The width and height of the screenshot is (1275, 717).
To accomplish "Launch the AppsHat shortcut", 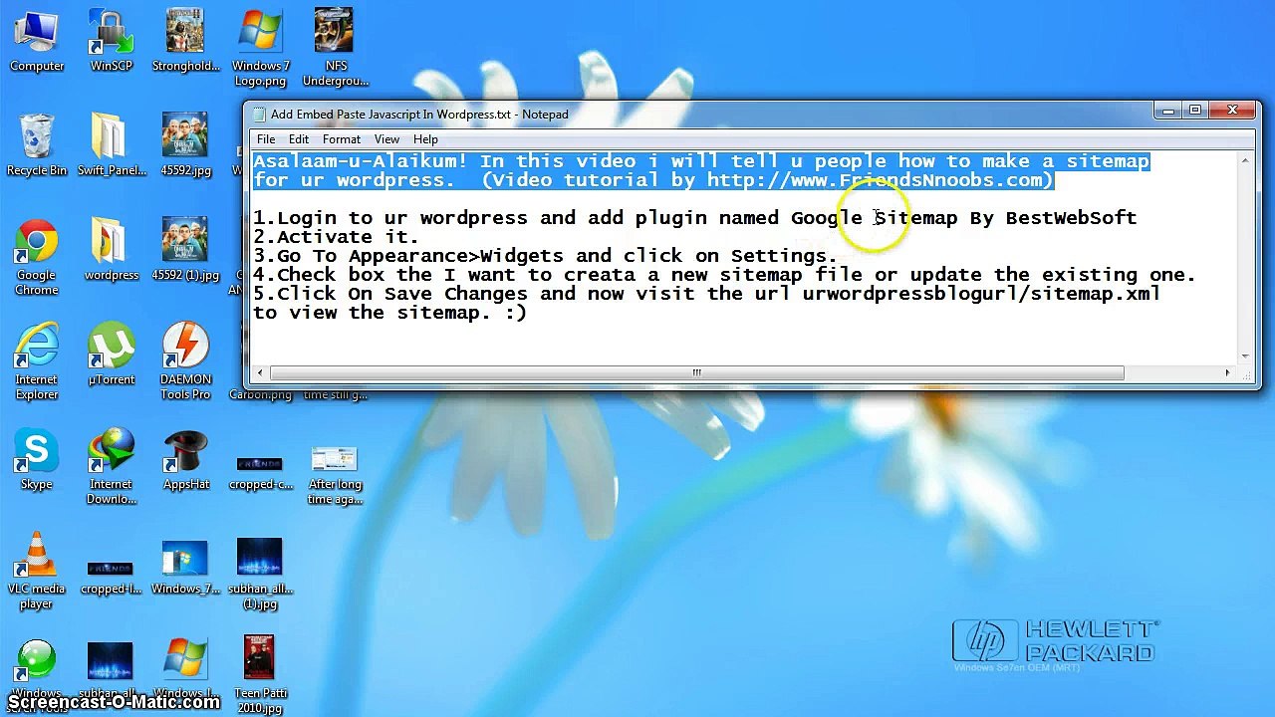I will point(185,460).
